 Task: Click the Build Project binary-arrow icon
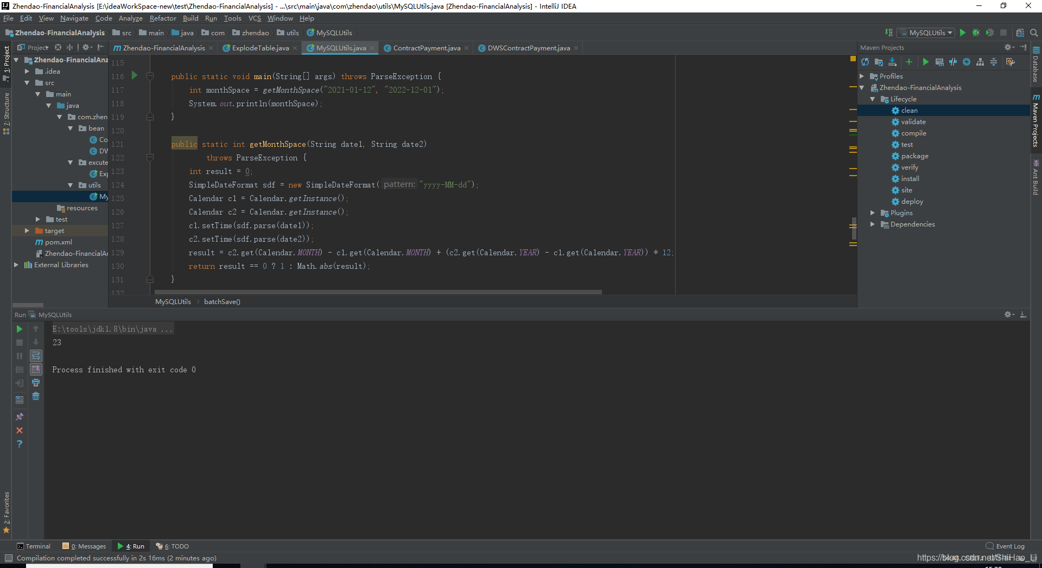(x=888, y=33)
